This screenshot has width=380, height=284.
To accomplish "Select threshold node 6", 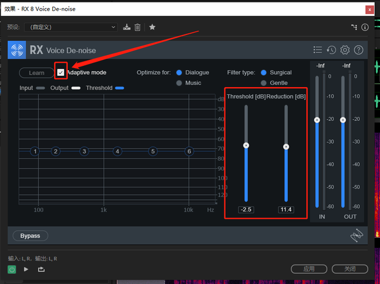I will point(189,151).
